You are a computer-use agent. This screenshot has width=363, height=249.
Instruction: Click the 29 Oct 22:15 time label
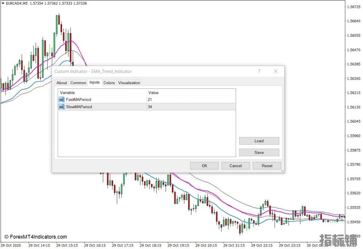[262, 245]
